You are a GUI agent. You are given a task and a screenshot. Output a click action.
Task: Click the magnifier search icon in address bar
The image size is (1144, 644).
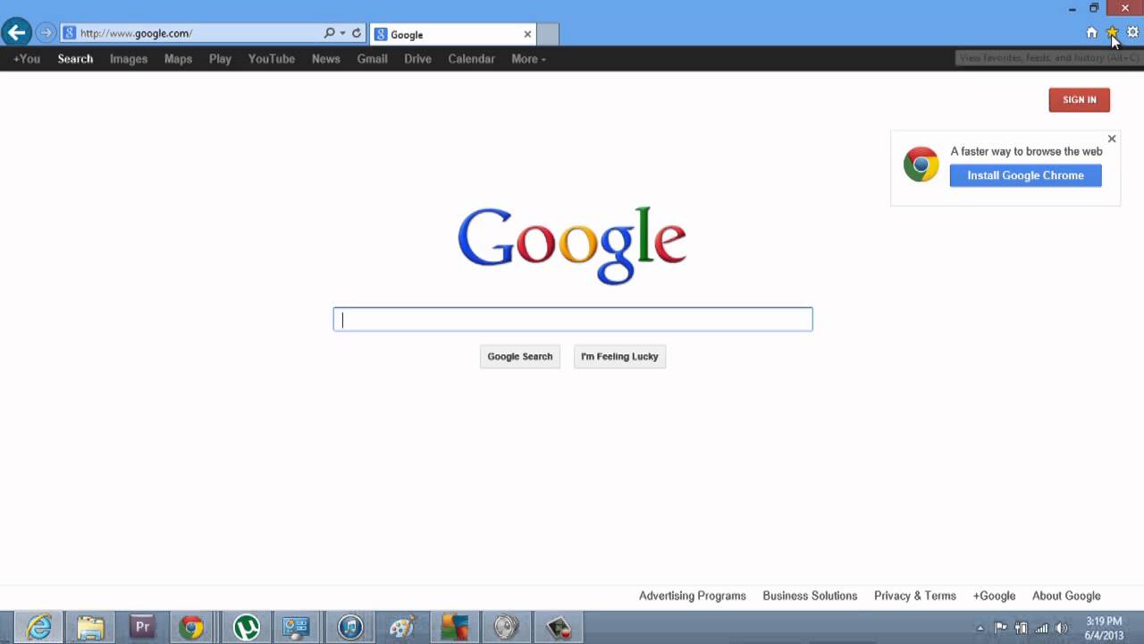click(x=329, y=33)
